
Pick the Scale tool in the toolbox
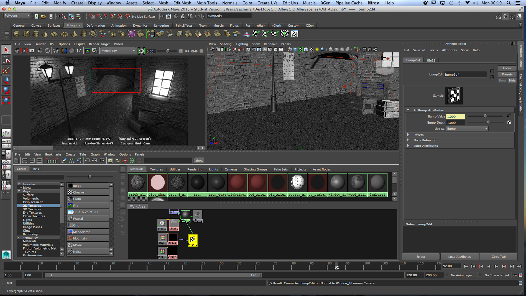pos(6,100)
